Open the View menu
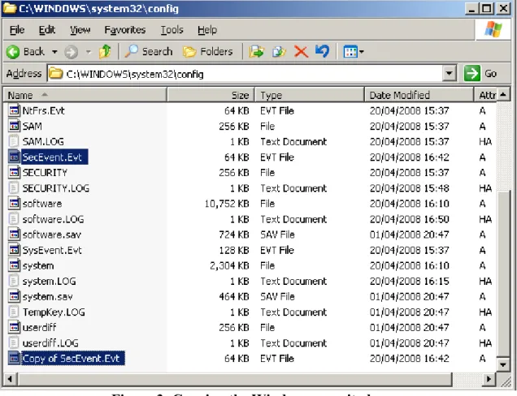The width and height of the screenshot is (517, 396). coord(80,30)
